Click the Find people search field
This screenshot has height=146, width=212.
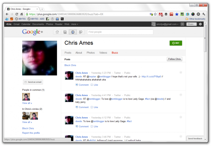120,32
